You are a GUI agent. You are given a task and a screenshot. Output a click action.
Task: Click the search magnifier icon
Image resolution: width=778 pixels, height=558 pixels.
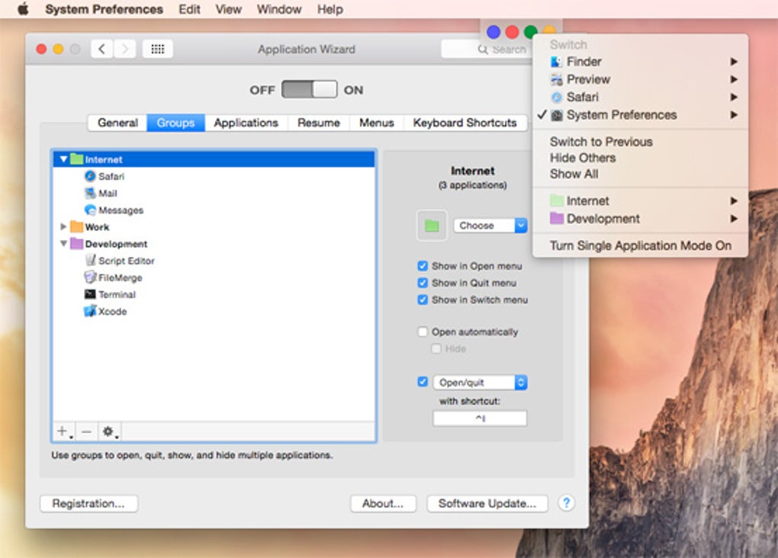pyautogui.click(x=482, y=49)
